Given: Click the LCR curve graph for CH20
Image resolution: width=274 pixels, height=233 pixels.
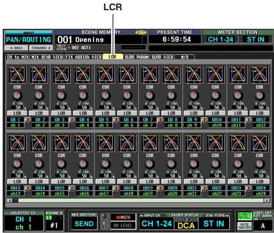Looking at the screenshot, I should [171, 143].
